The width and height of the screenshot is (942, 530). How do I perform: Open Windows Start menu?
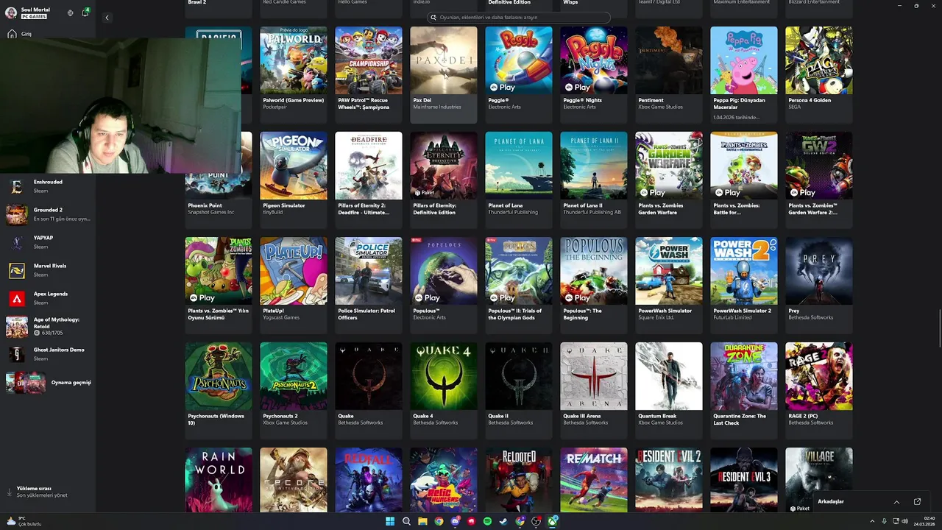coord(390,521)
